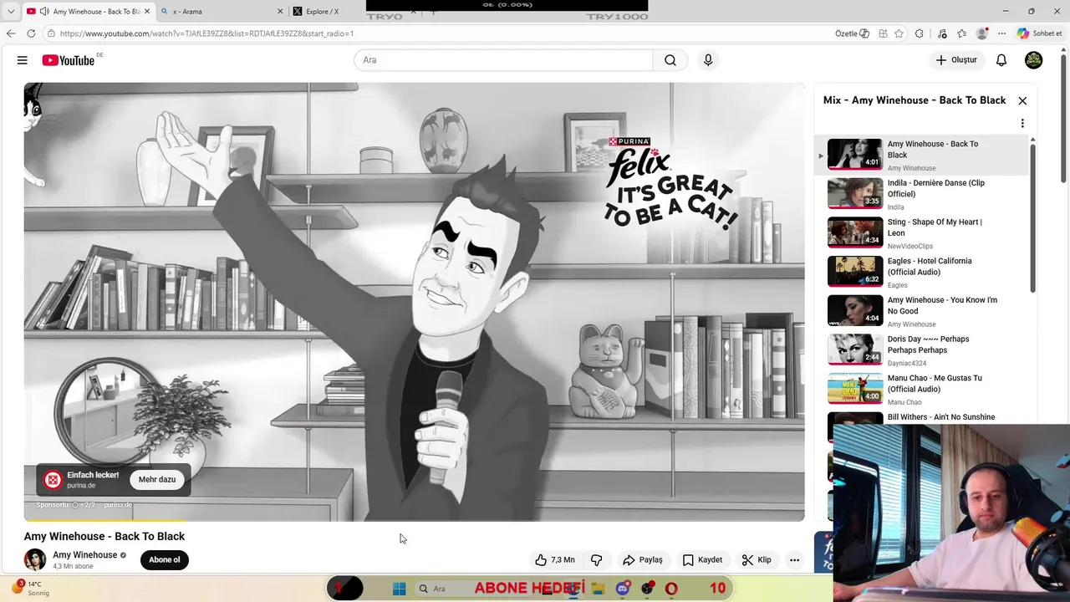Open Opera browser from the taskbar
The height and width of the screenshot is (602, 1070).
[671, 589]
